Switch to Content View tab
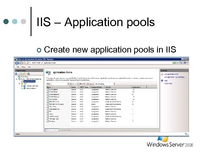 click(65, 130)
